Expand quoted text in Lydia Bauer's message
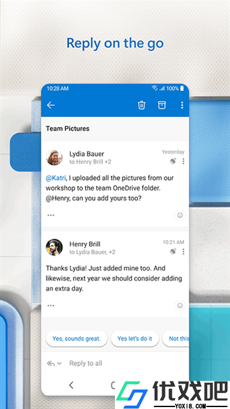 51,215
